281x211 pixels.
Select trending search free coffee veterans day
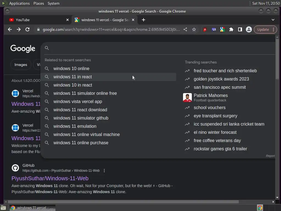coord(217,141)
